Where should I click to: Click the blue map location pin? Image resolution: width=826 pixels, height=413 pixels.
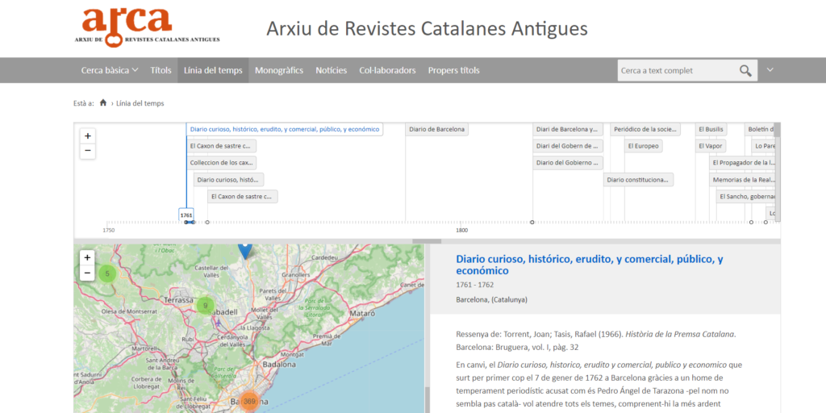[x=245, y=251]
